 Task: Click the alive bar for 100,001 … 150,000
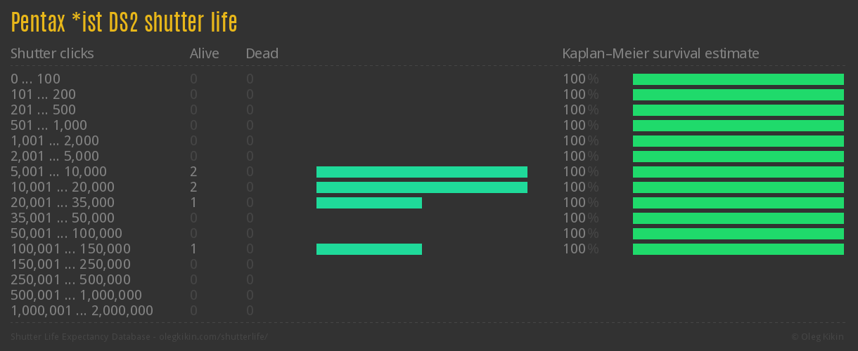369,249
